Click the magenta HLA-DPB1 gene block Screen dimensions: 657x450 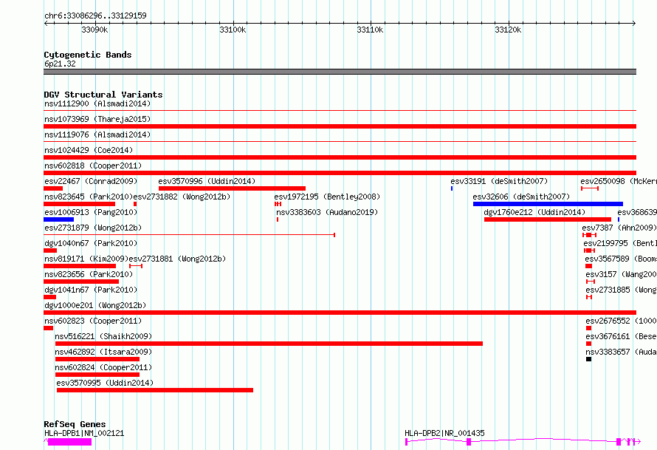(69, 442)
